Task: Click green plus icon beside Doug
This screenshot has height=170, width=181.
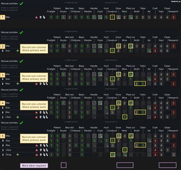Action: pos(18,155)
